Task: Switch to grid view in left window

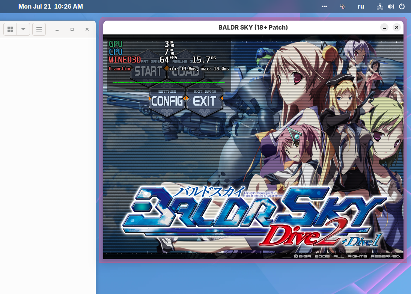Action: click(11, 29)
